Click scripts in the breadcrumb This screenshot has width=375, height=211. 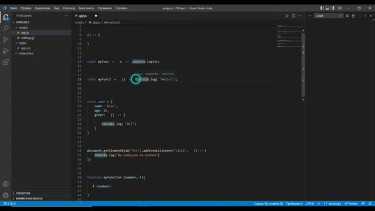(x=79, y=22)
